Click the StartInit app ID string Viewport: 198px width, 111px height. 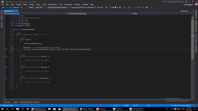[64, 49]
